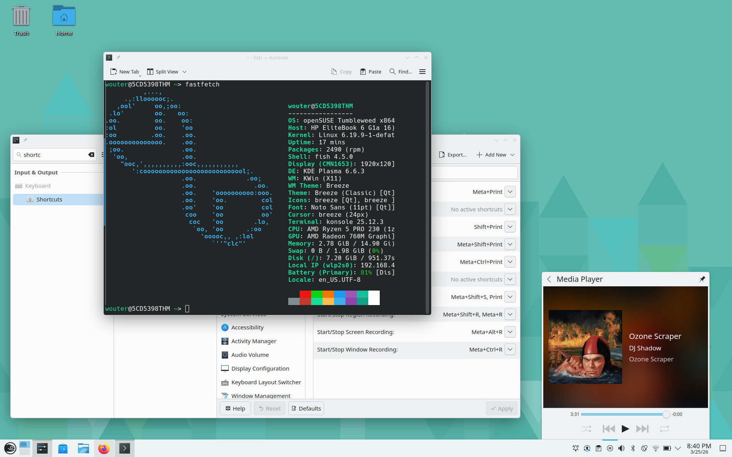Viewport: 732px width, 457px height.
Task: Open the Split View dropdown arrow
Action: [x=185, y=72]
